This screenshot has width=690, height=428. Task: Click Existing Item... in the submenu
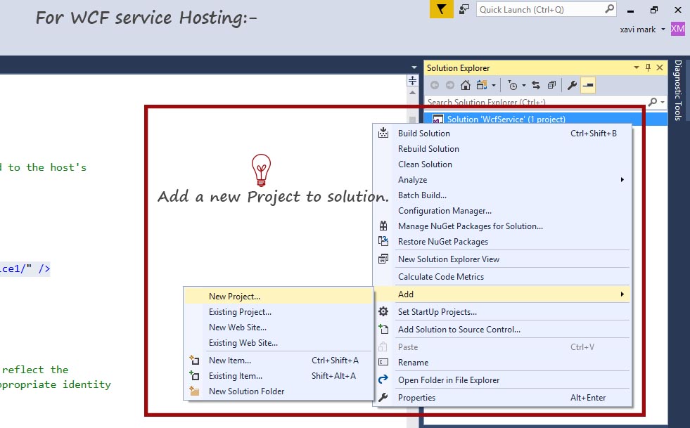(x=278, y=375)
